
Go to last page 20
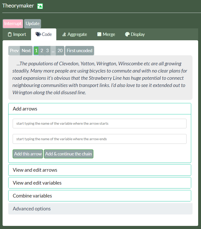[x=60, y=51]
